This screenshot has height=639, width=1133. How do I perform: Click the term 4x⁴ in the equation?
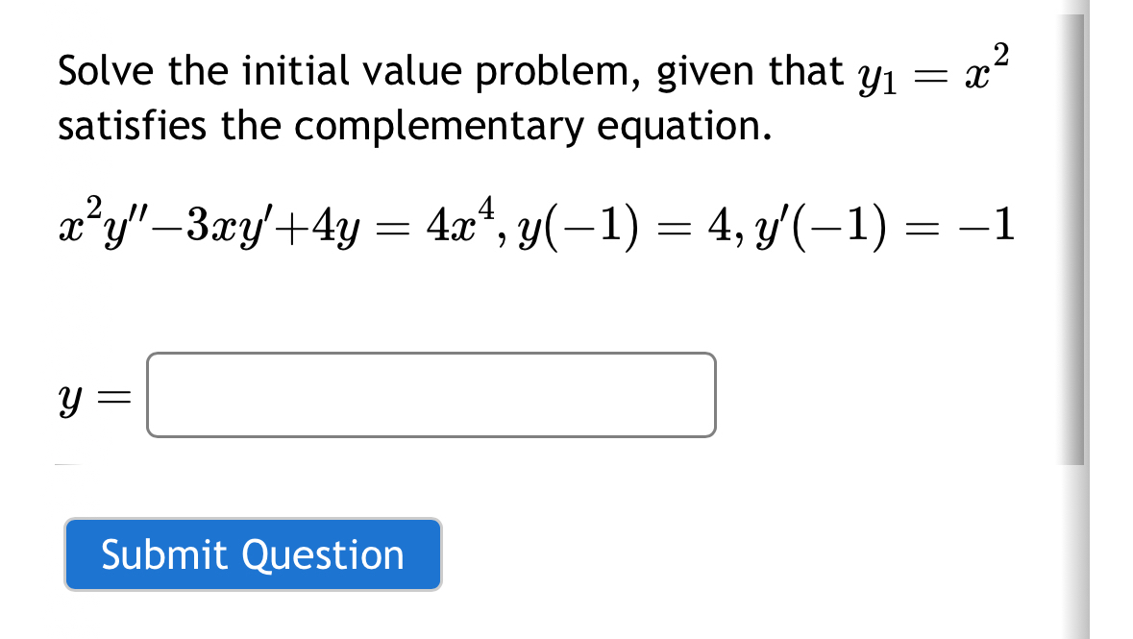[460, 223]
